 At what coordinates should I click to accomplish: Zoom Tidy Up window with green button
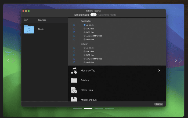(29, 11)
